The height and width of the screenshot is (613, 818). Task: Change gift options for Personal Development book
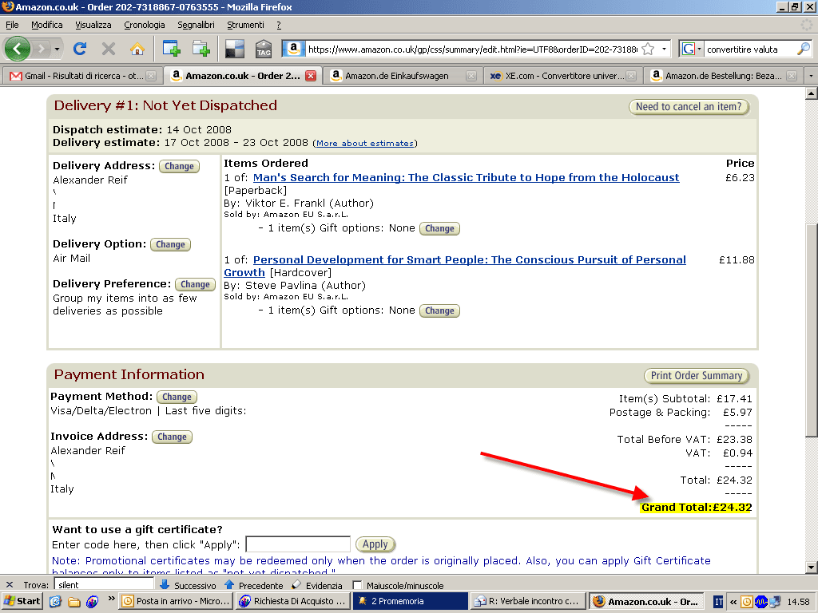point(439,310)
